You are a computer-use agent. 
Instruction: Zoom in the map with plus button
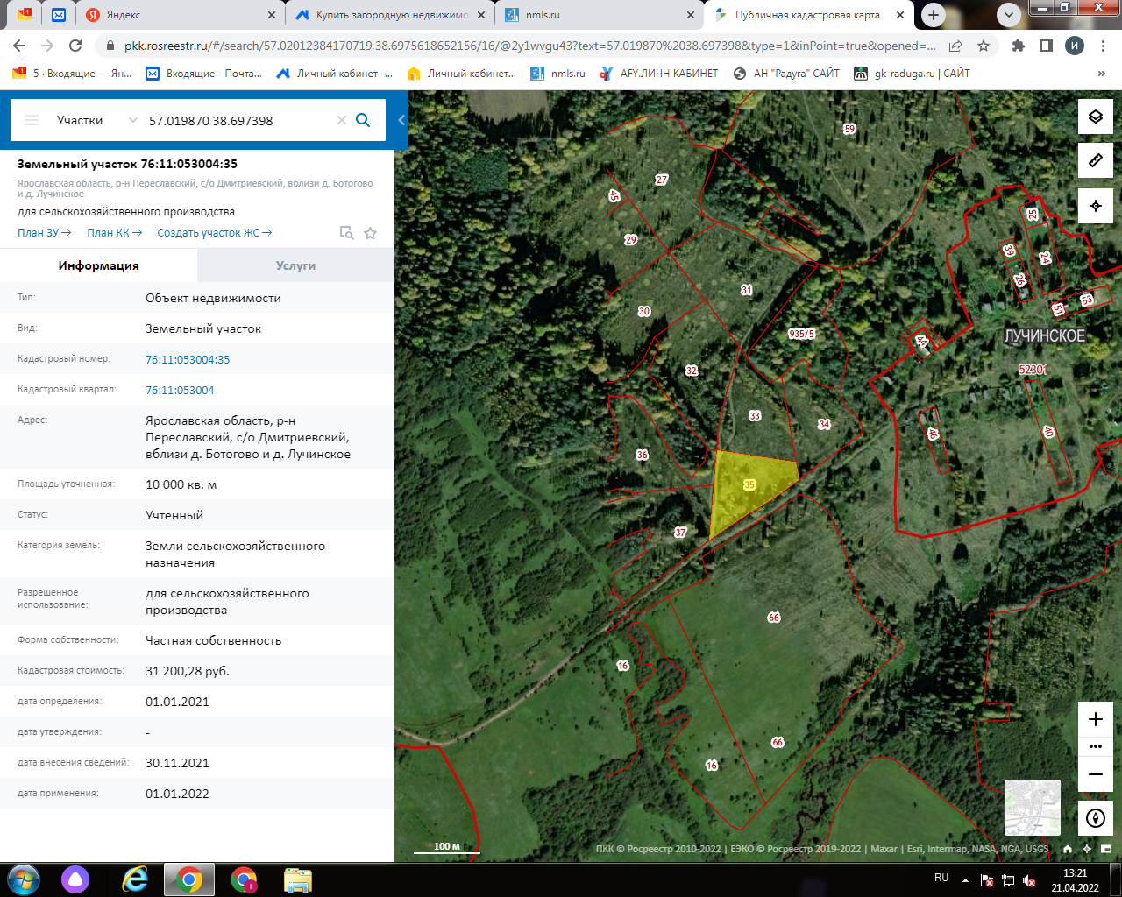1095,719
